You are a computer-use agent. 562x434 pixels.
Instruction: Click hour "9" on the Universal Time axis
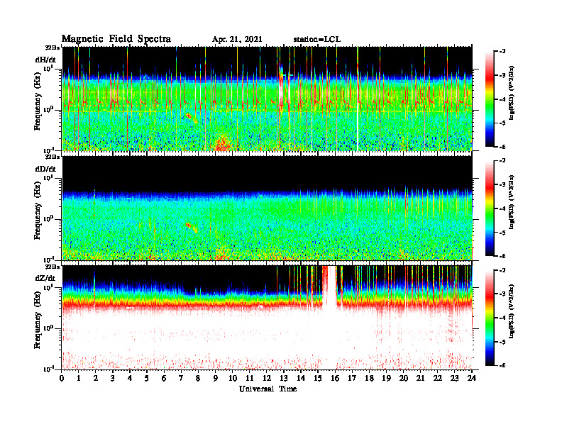(x=216, y=379)
